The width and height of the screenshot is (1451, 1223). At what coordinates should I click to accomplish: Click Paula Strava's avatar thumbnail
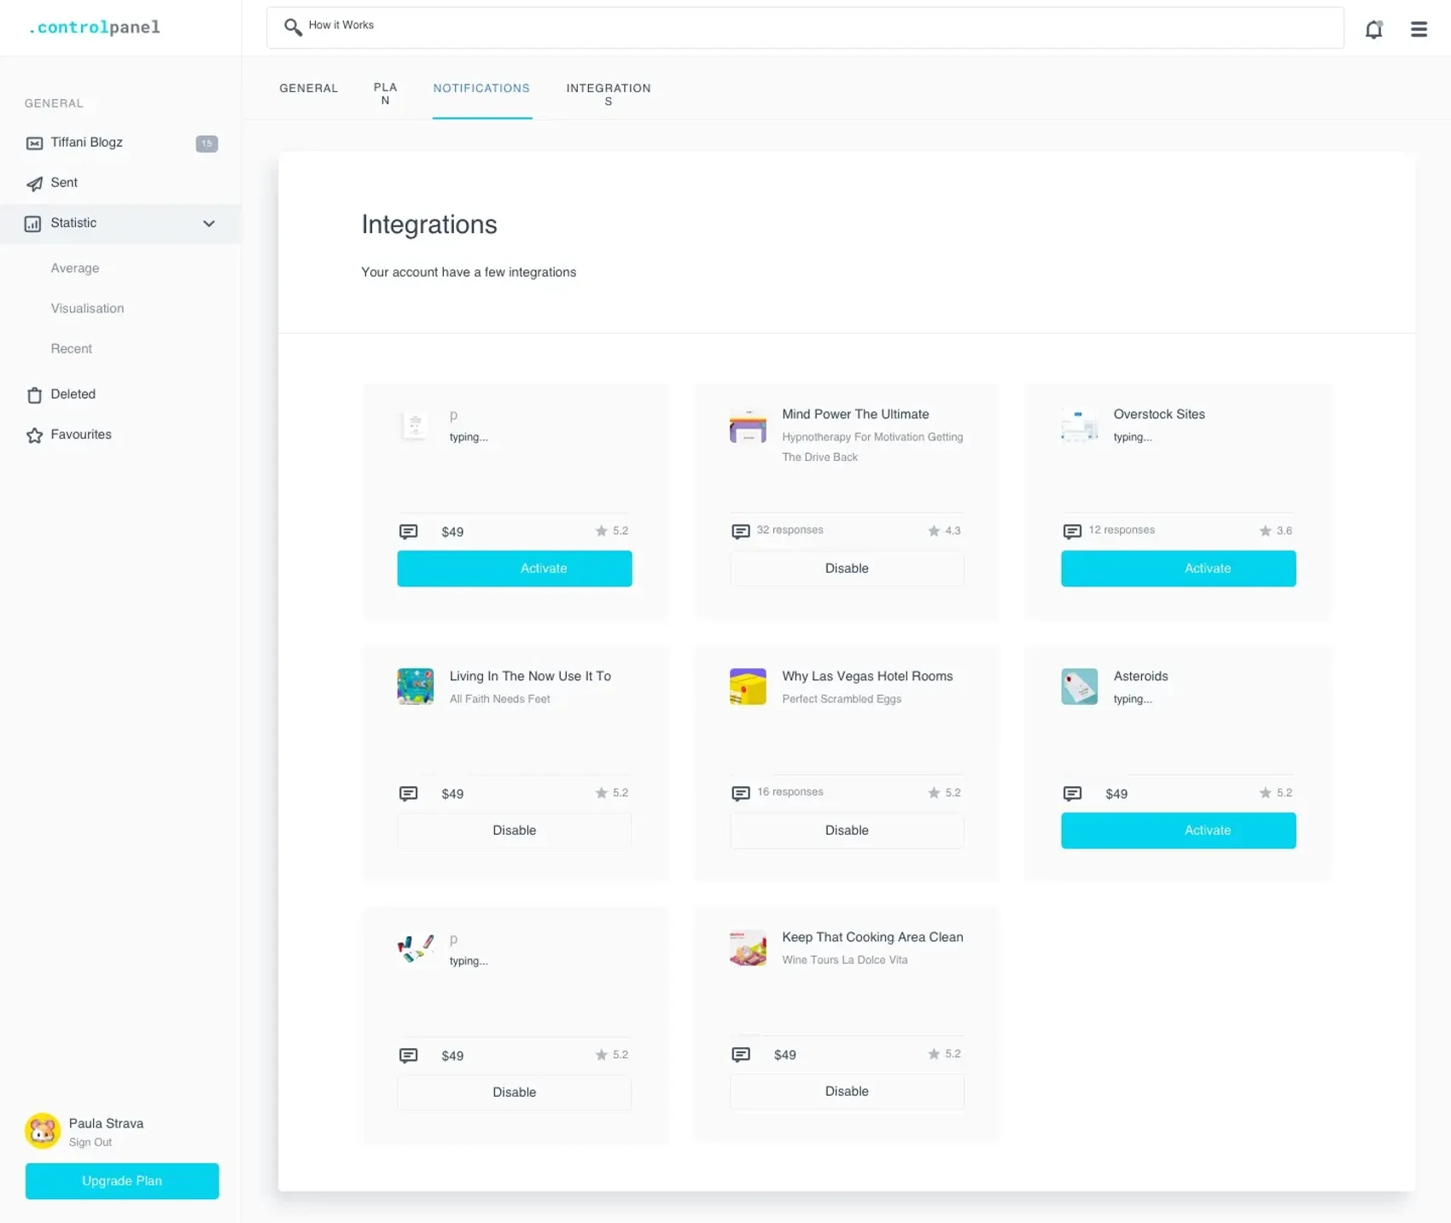click(x=43, y=1130)
